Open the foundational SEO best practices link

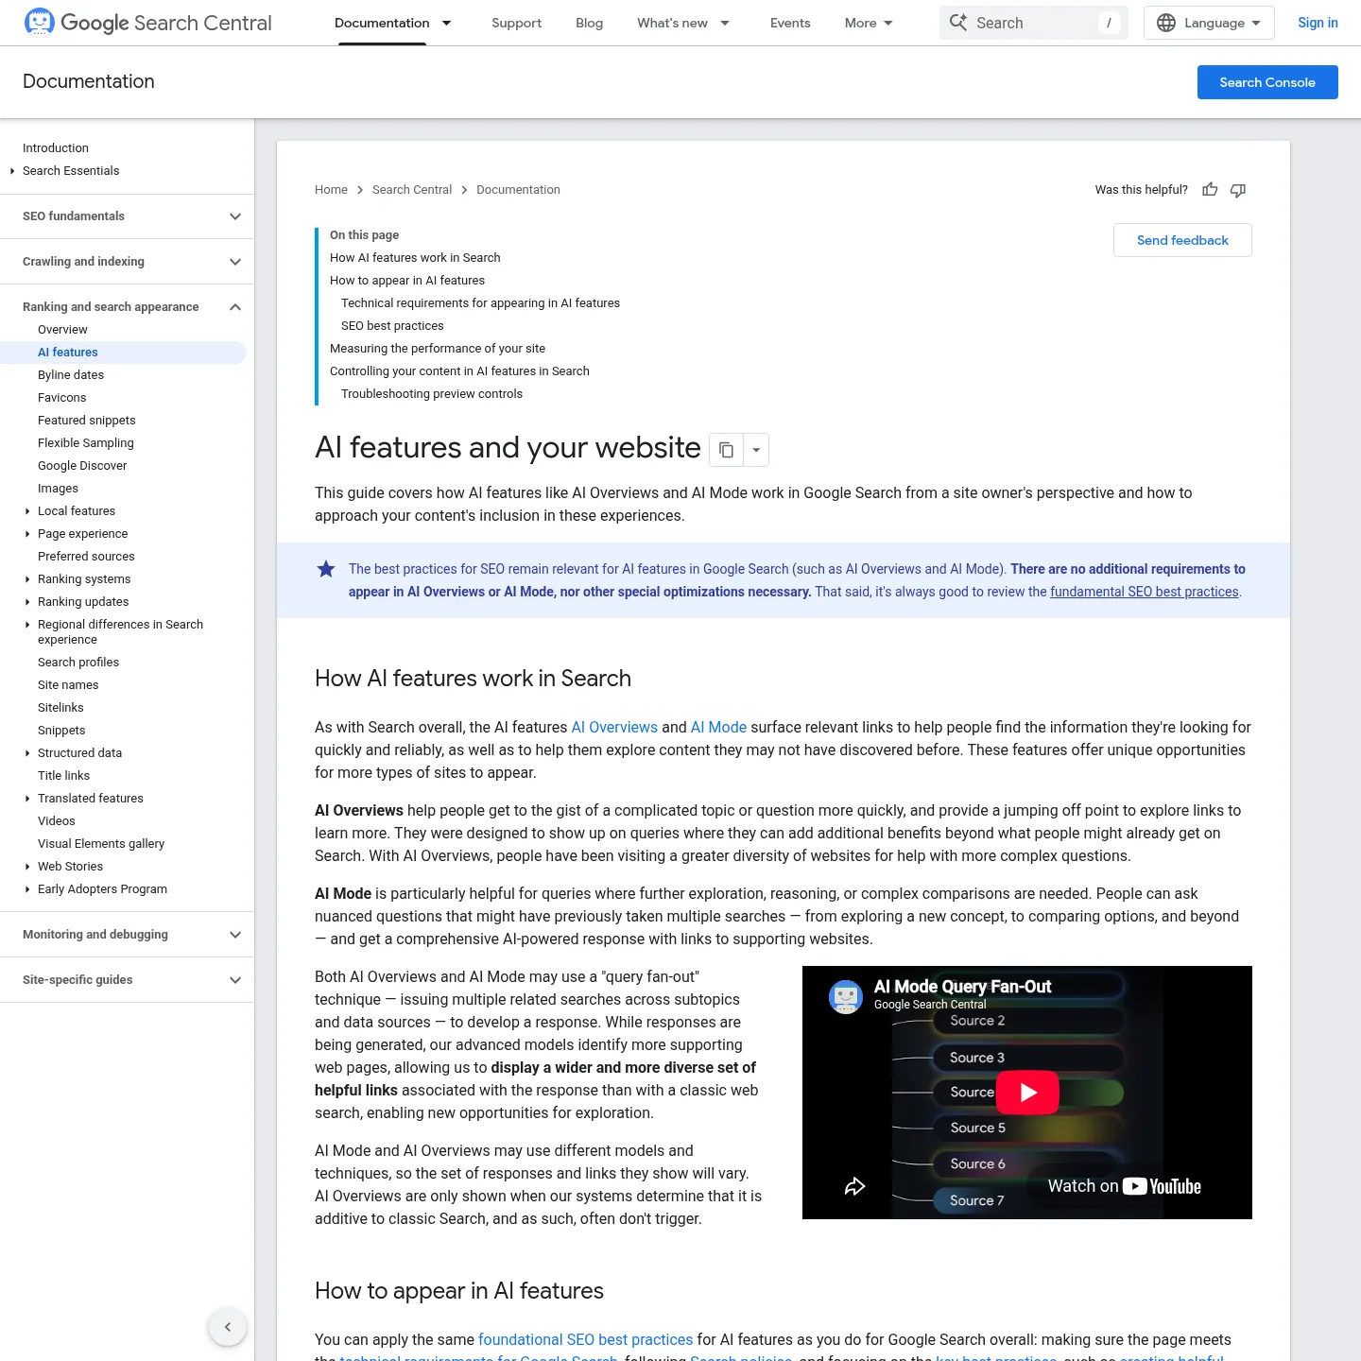[x=585, y=1339]
